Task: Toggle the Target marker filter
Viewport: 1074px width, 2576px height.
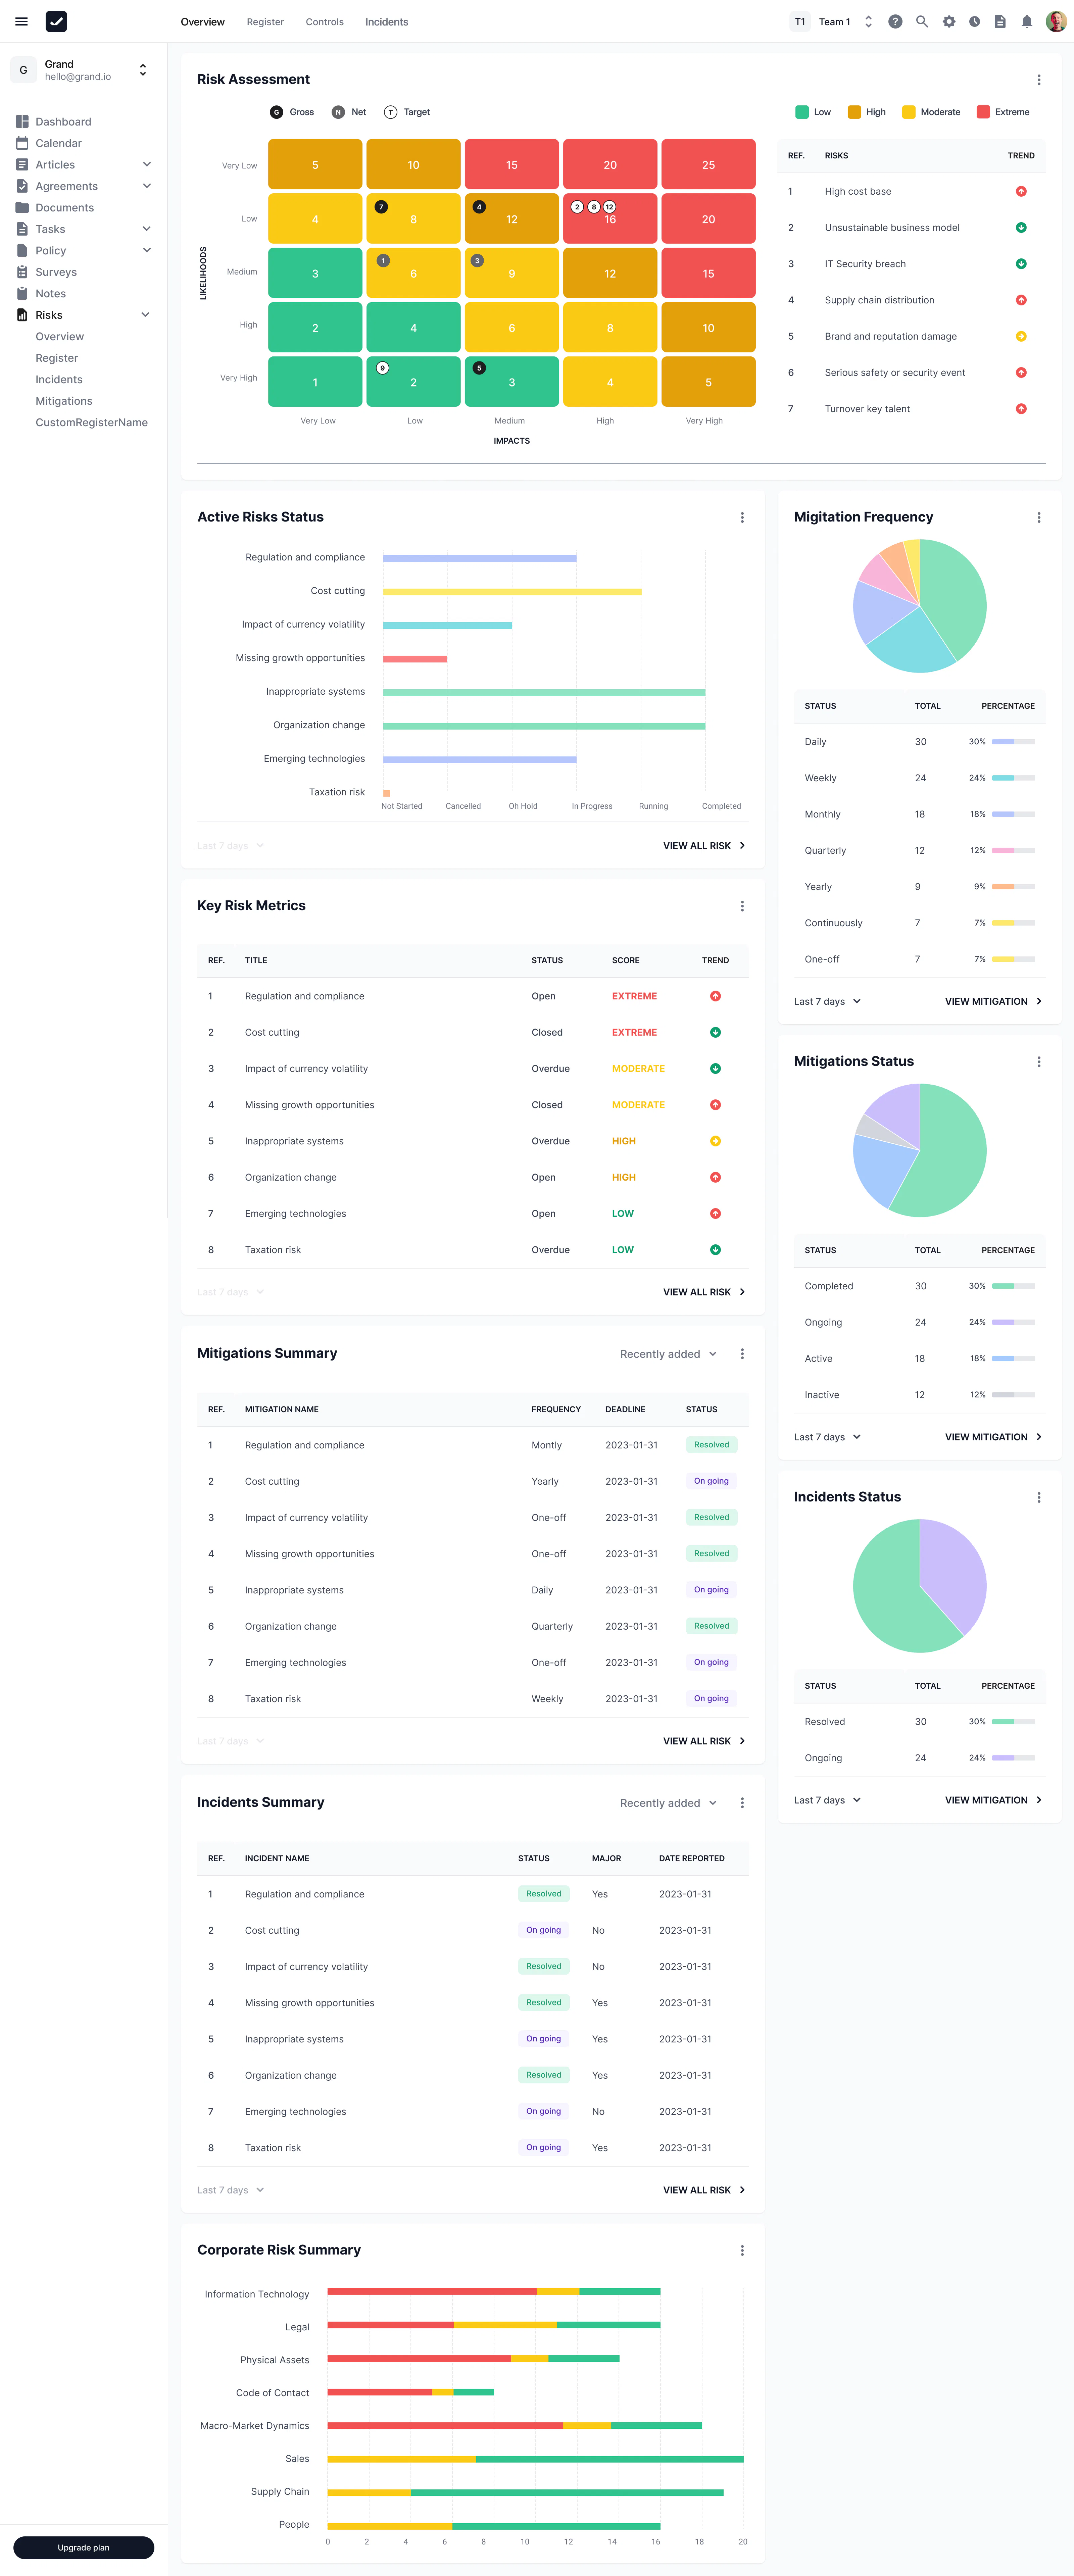Action: (x=407, y=112)
